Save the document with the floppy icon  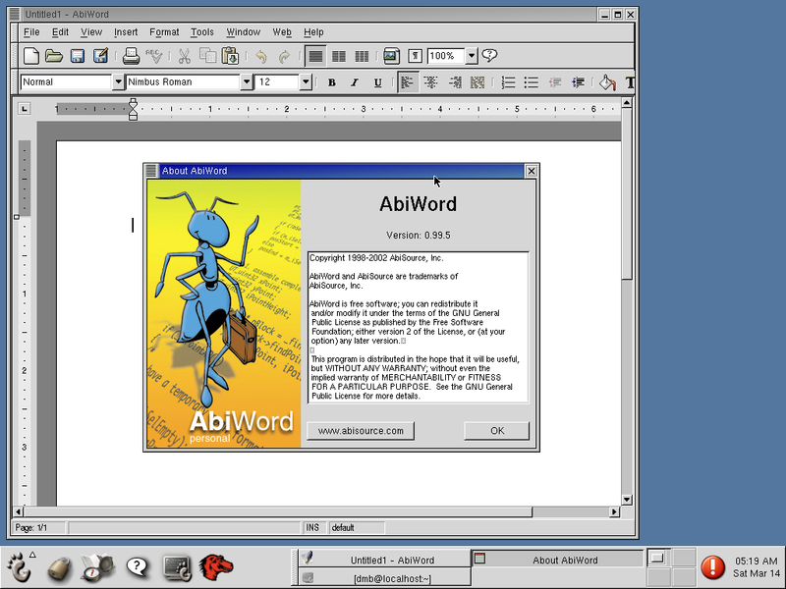(x=78, y=56)
